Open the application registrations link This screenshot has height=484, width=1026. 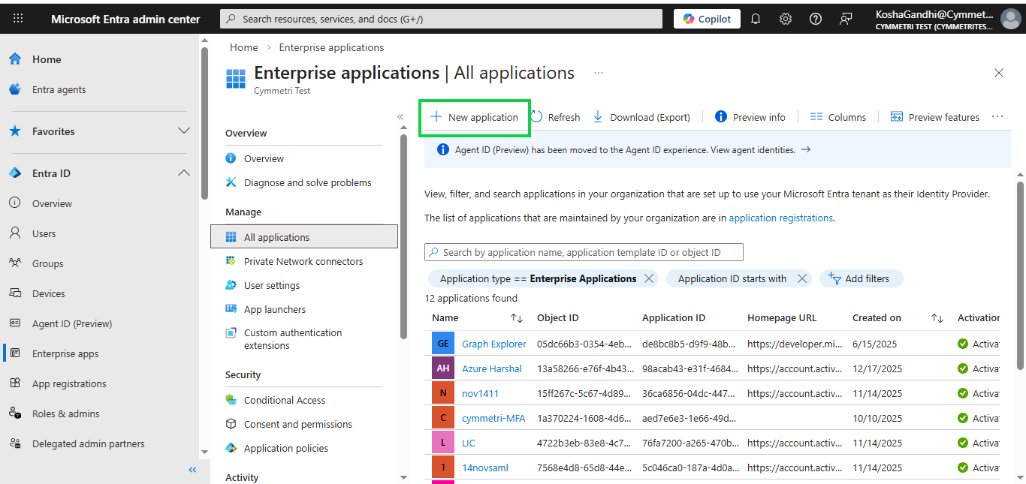click(781, 218)
